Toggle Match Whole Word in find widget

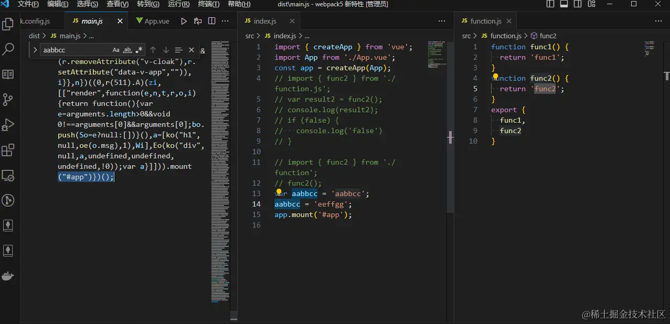[x=127, y=50]
